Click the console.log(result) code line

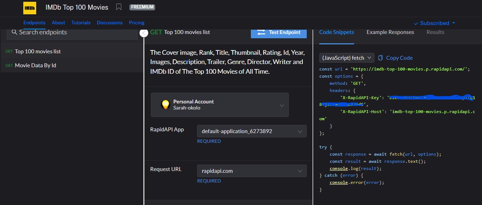click(x=356, y=169)
